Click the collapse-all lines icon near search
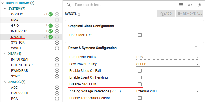The height and width of the screenshot is (102, 205). coord(181,5)
